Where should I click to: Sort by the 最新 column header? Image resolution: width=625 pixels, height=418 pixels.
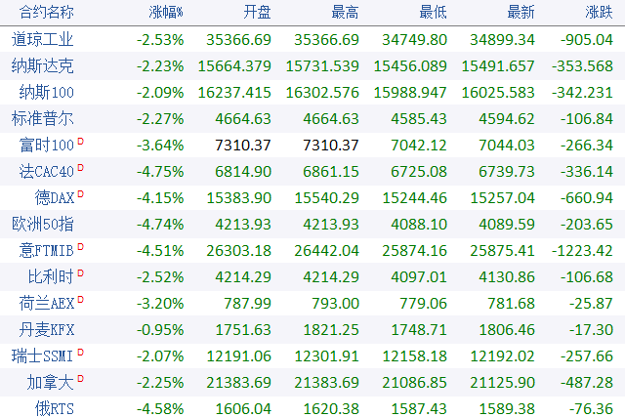click(520, 14)
